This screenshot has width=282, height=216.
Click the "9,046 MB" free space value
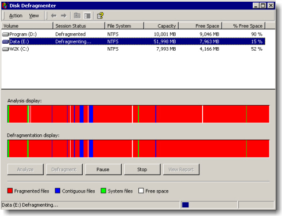[x=210, y=34]
